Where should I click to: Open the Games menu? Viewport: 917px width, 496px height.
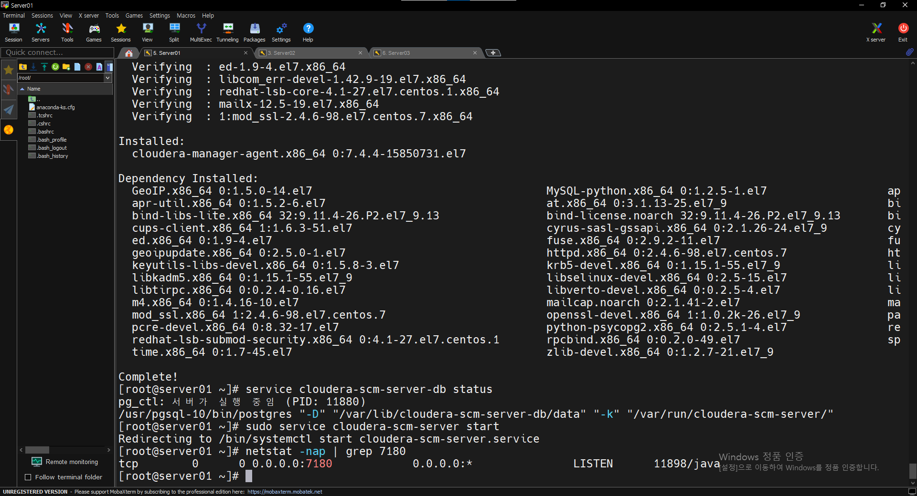click(134, 15)
